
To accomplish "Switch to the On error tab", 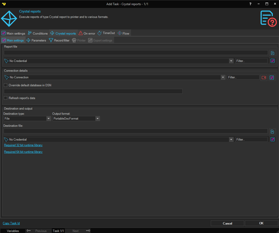I will [87, 33].
